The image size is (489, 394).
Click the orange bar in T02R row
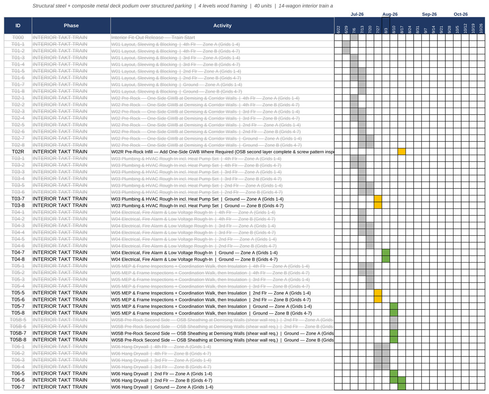pyautogui.click(x=402, y=152)
